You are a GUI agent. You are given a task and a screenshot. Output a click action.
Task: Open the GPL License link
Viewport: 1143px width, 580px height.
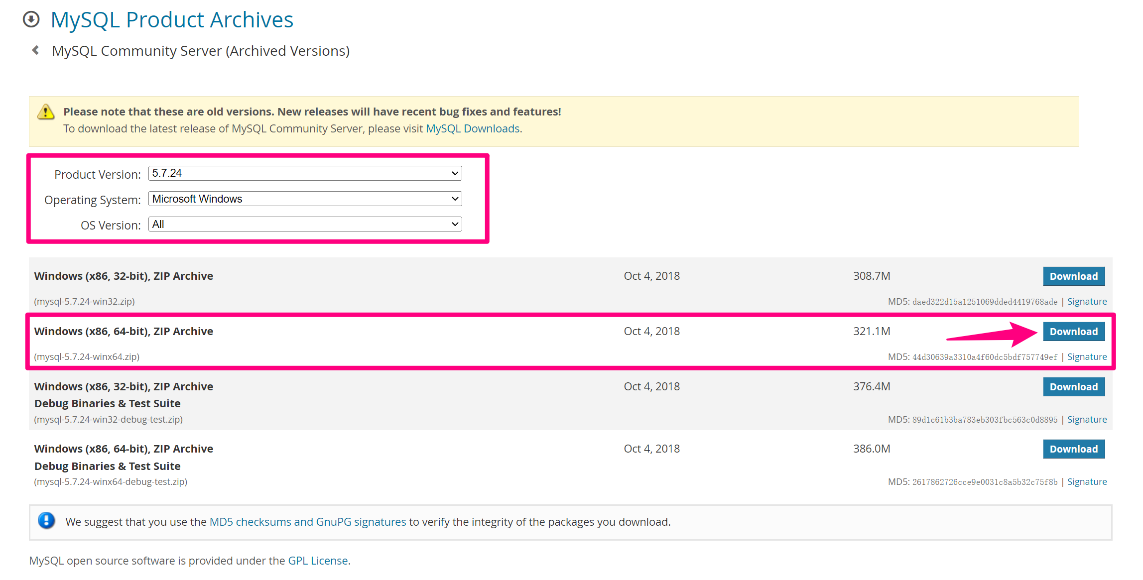318,561
